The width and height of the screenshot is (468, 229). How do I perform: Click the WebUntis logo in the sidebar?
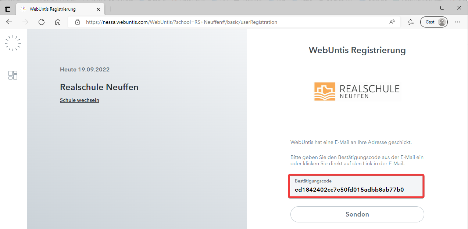13,43
